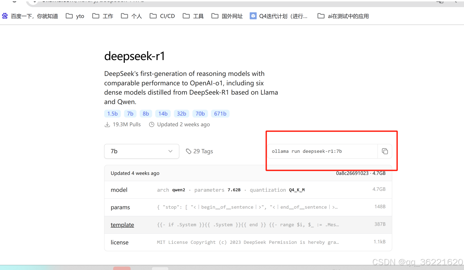Click the deepseek-r1 page title
The height and width of the screenshot is (270, 464).
pyautogui.click(x=134, y=56)
